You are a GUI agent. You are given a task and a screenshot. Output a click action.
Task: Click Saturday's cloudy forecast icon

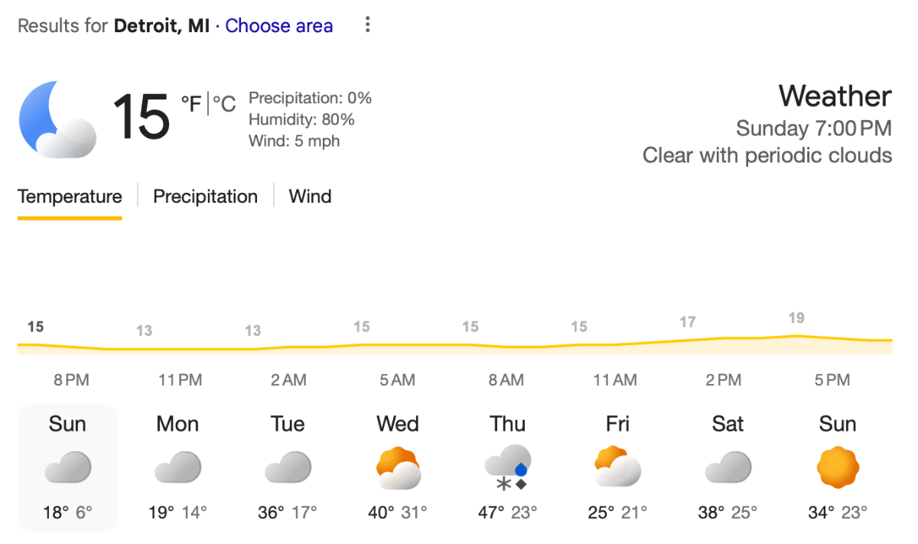pos(728,467)
